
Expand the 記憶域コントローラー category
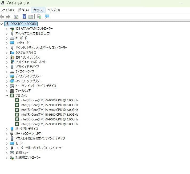click(7, 158)
